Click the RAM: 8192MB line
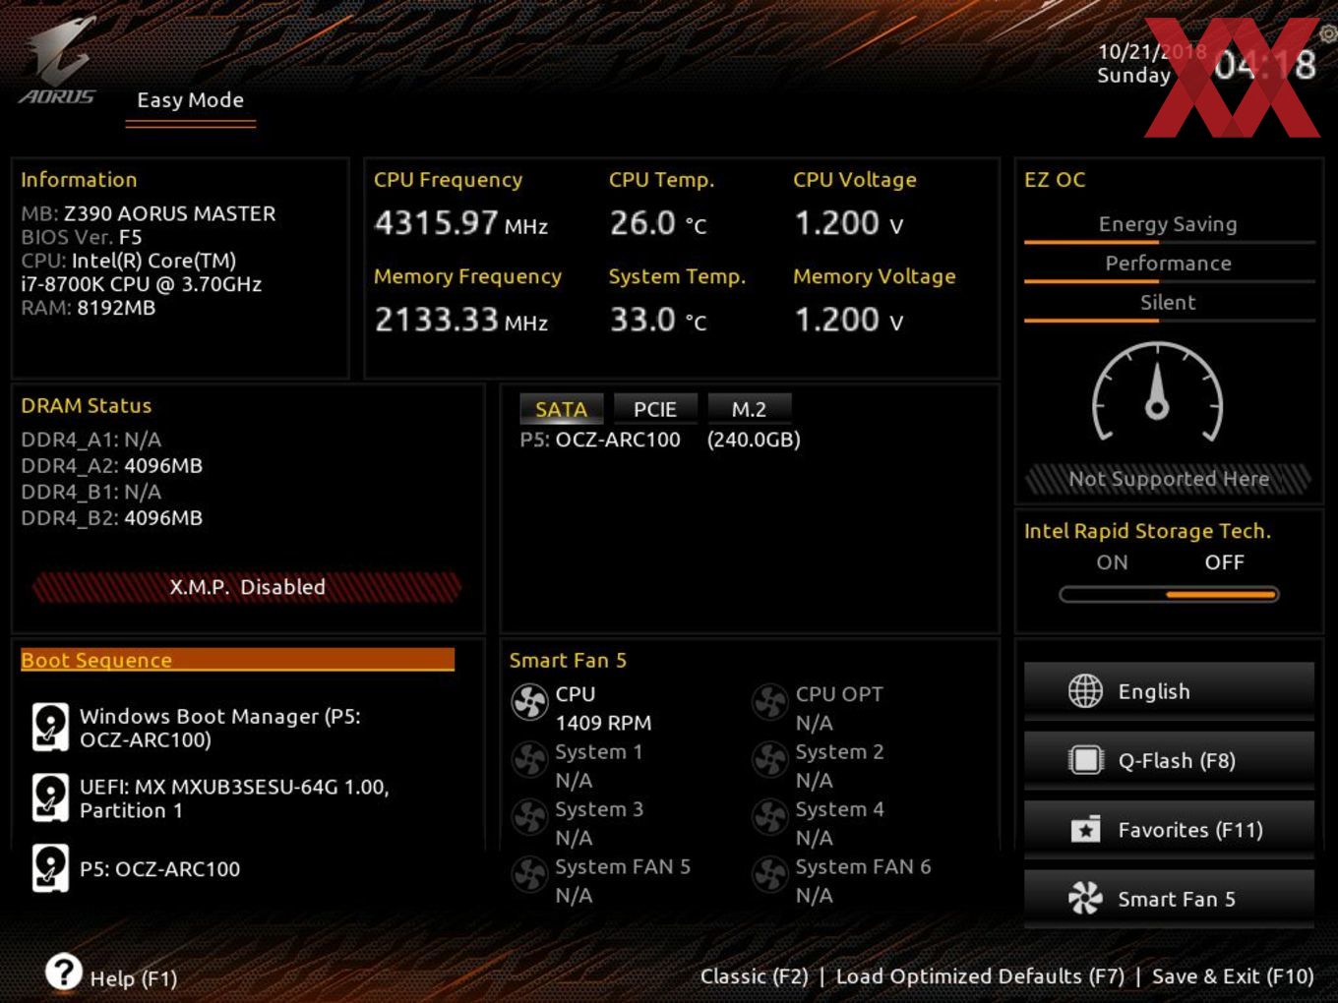Viewport: 1338px width, 1003px height. 89,308
